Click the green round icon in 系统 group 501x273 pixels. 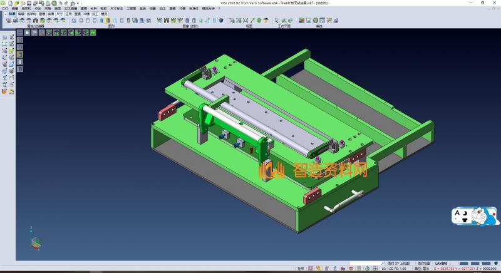click(x=316, y=21)
